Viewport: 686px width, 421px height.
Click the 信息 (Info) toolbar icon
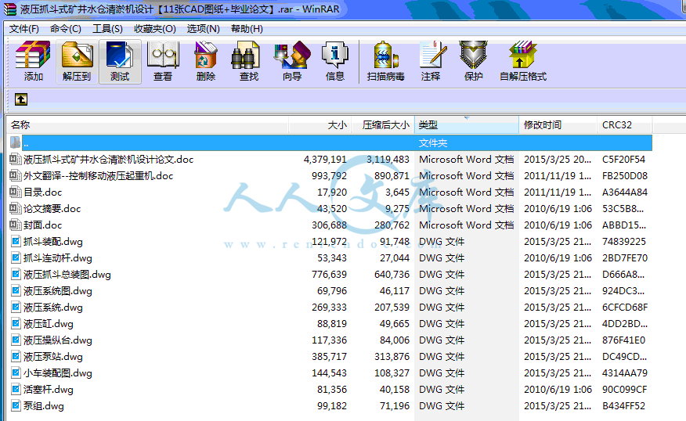point(334,55)
